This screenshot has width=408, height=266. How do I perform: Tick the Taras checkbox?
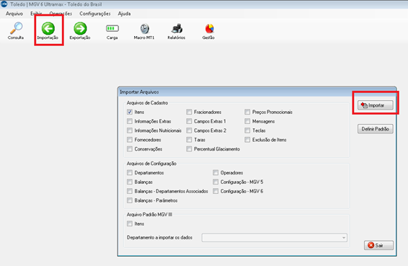pos(189,140)
